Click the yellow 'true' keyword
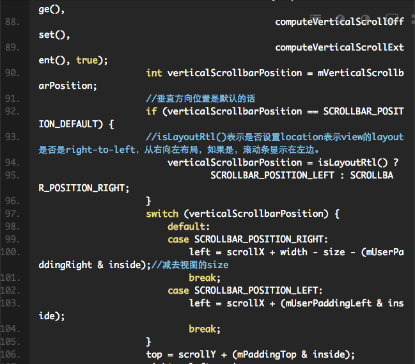This screenshot has height=364, width=415. [87, 60]
